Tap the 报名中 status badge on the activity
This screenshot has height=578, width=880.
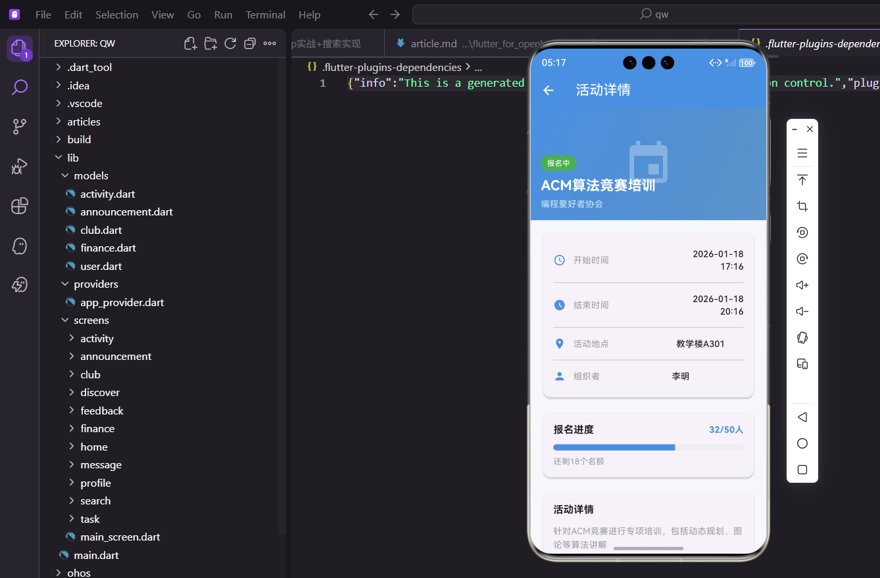[x=558, y=163]
